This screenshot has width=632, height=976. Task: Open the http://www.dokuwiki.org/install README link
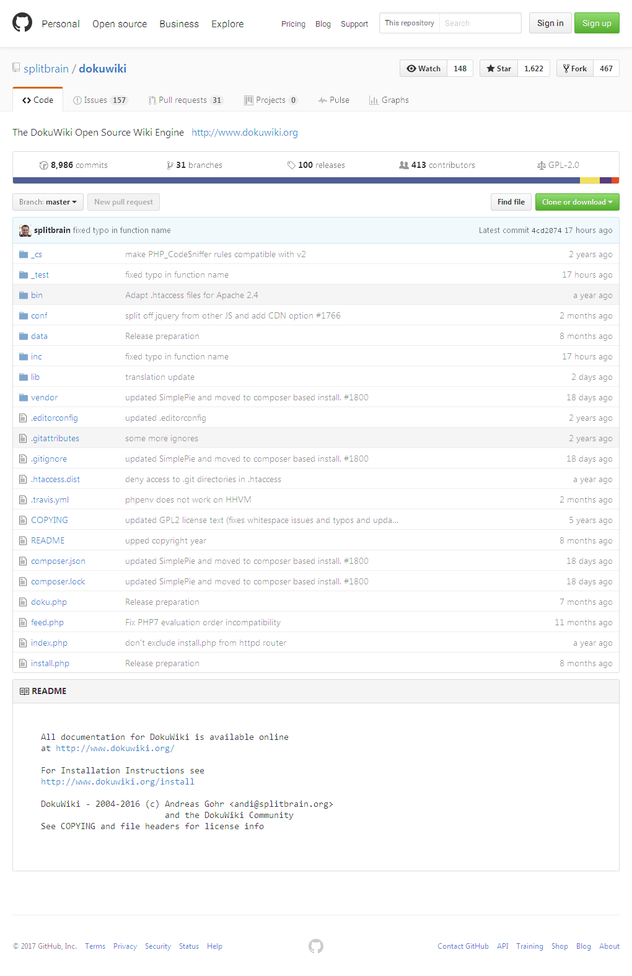[x=118, y=781]
